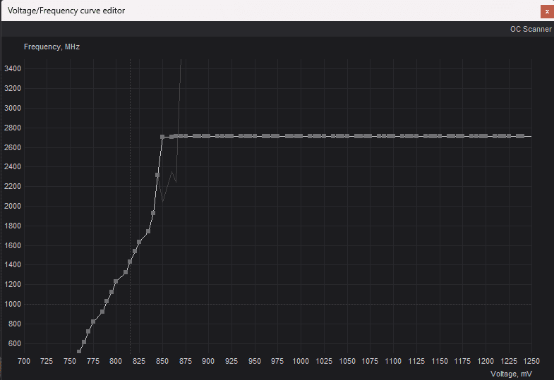The width and height of the screenshot is (554, 380).
Task: Click the 'Voltage, mV' axis label
Action: click(511, 374)
